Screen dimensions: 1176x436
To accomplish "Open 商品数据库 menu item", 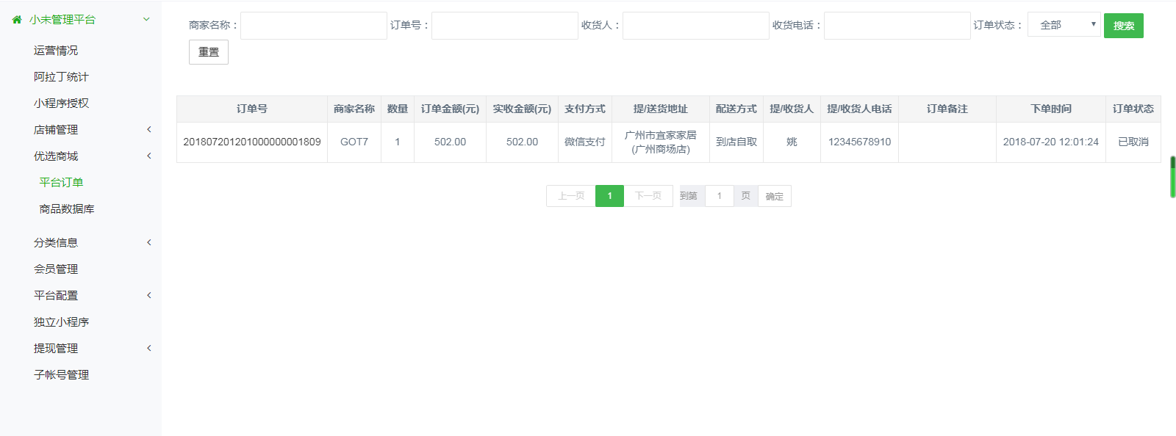I will tap(67, 209).
